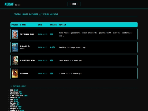Click the Didi entry in extended logs

(14, 90)
